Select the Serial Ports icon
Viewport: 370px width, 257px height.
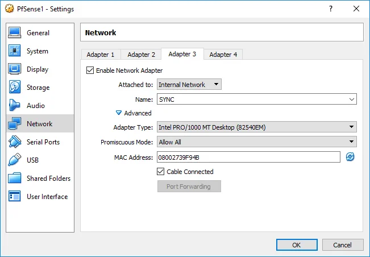[15, 142]
